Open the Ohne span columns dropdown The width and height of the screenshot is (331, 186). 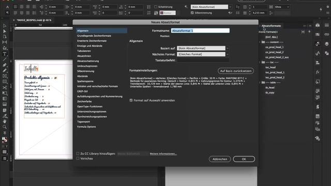[282, 7]
